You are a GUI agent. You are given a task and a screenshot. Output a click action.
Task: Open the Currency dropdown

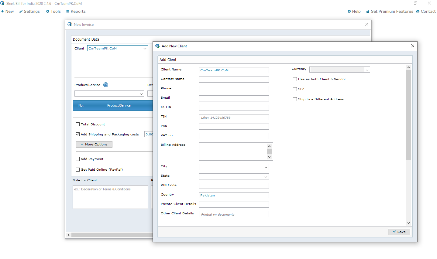pyautogui.click(x=367, y=70)
